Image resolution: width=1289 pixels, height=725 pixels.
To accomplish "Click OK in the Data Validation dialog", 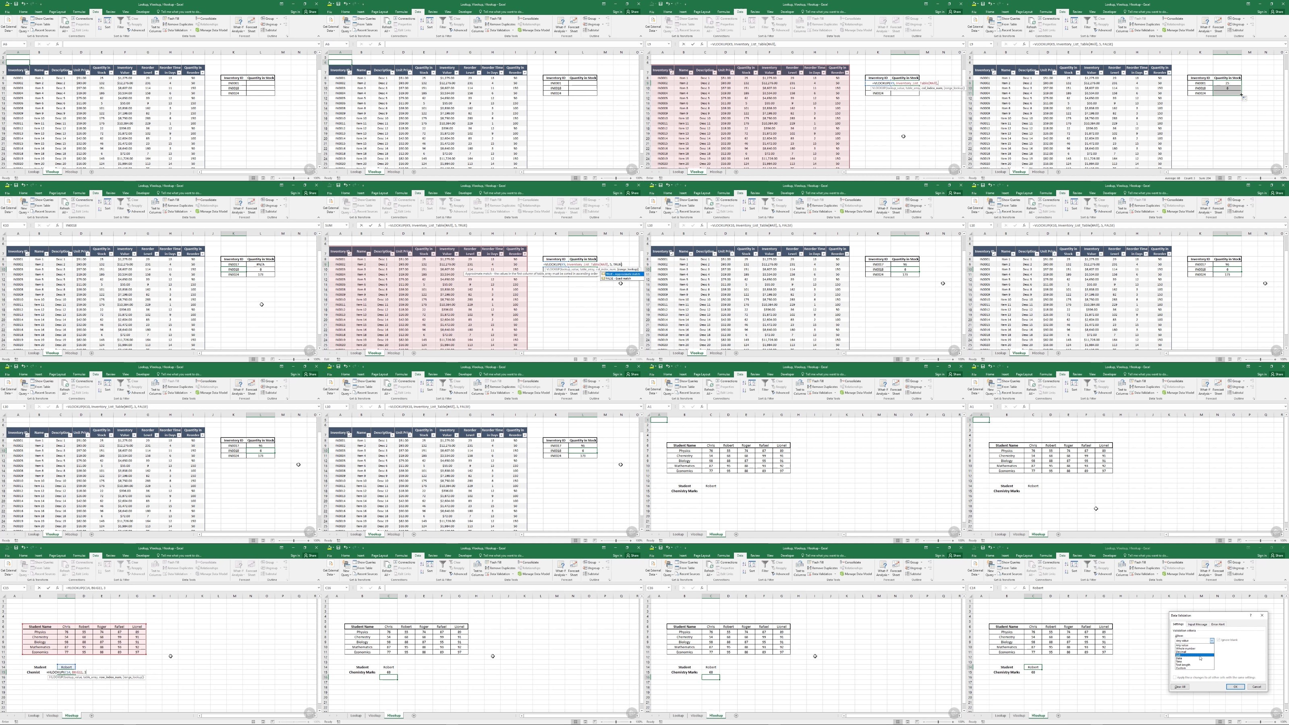I will click(x=1235, y=687).
